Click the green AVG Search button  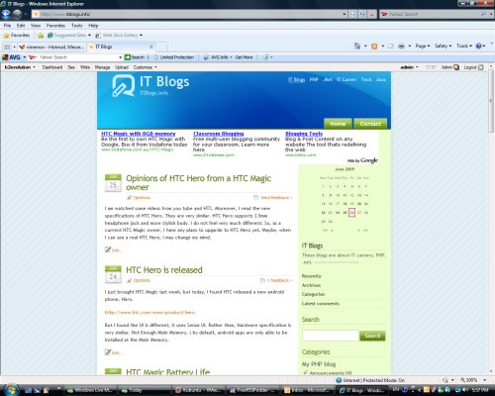(135, 57)
